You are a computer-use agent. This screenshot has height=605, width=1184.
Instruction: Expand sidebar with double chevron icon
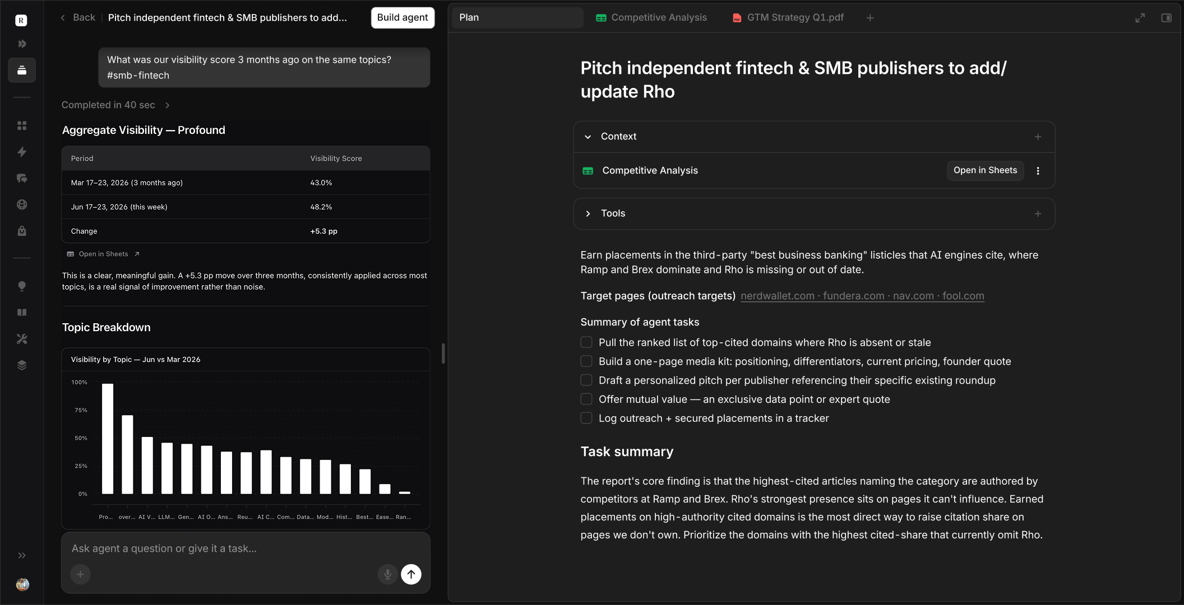(x=22, y=556)
